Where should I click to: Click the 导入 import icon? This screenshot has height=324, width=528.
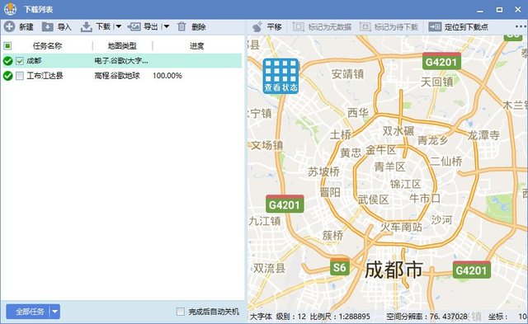pos(48,26)
